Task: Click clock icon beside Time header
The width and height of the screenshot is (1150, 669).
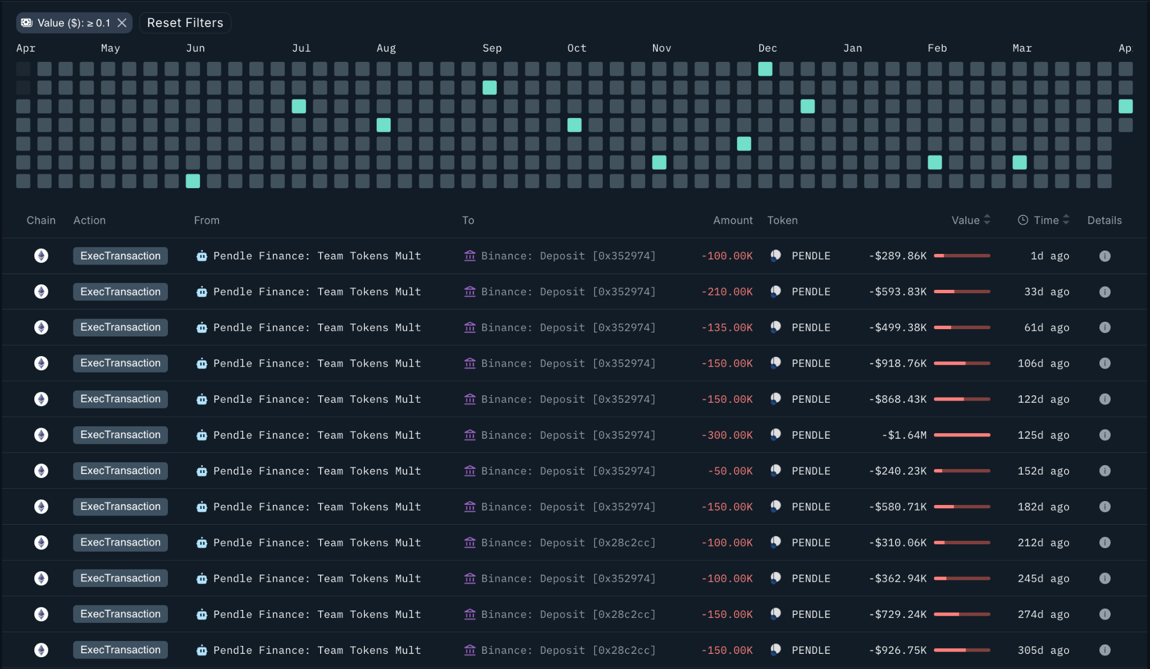Action: (1023, 220)
